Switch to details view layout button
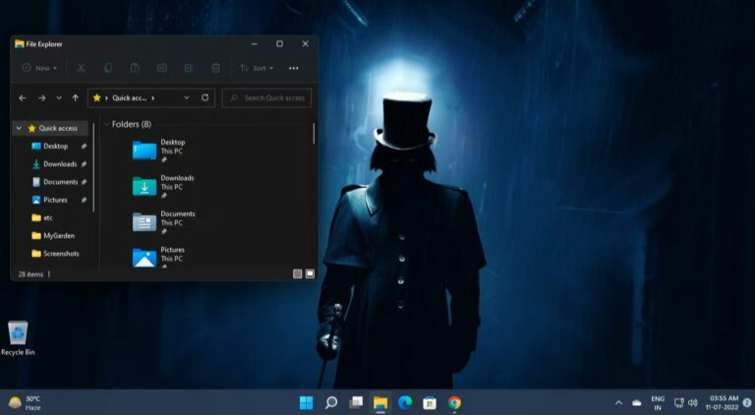Screen dimensions: 755x415 click(x=298, y=274)
